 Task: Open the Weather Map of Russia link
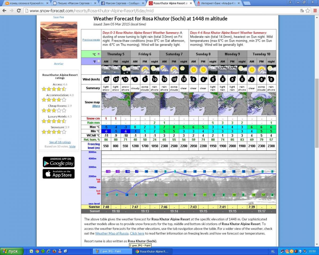click(x=112, y=233)
